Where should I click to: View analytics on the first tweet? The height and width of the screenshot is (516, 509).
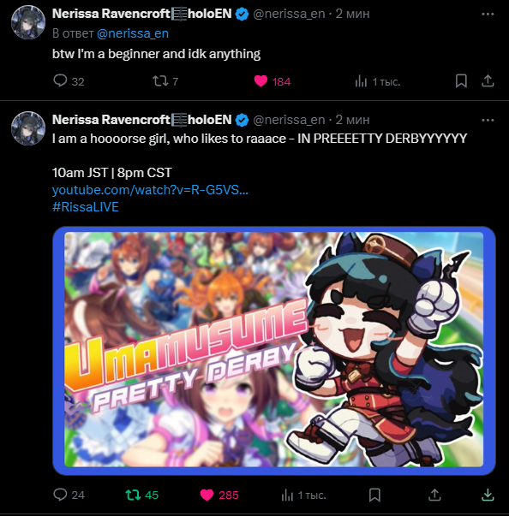378,81
